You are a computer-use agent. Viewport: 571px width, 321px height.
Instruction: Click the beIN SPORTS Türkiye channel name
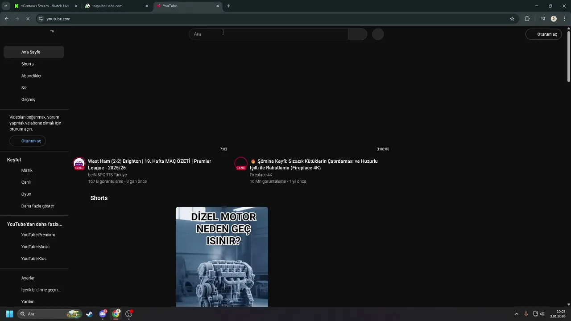107,175
